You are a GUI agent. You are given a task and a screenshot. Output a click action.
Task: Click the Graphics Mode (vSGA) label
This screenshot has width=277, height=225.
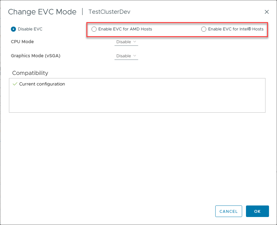(x=36, y=56)
